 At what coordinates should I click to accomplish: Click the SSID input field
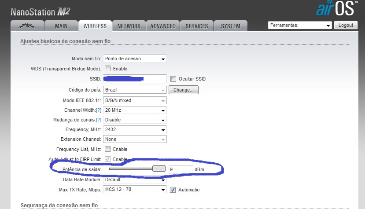(135, 79)
